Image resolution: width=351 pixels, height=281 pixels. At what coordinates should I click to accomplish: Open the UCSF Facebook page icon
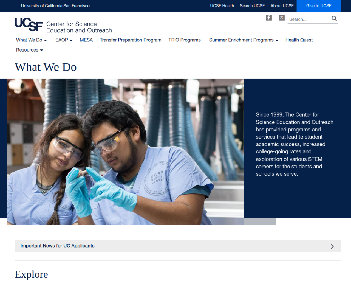point(269,18)
